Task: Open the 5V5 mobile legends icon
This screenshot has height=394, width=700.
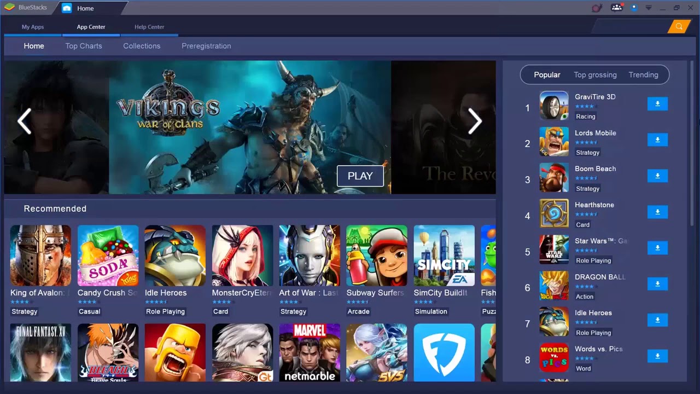Action: [377, 353]
